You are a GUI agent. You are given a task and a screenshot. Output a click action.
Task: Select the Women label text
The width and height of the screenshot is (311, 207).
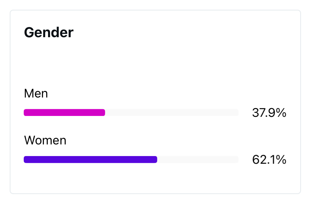click(x=45, y=141)
